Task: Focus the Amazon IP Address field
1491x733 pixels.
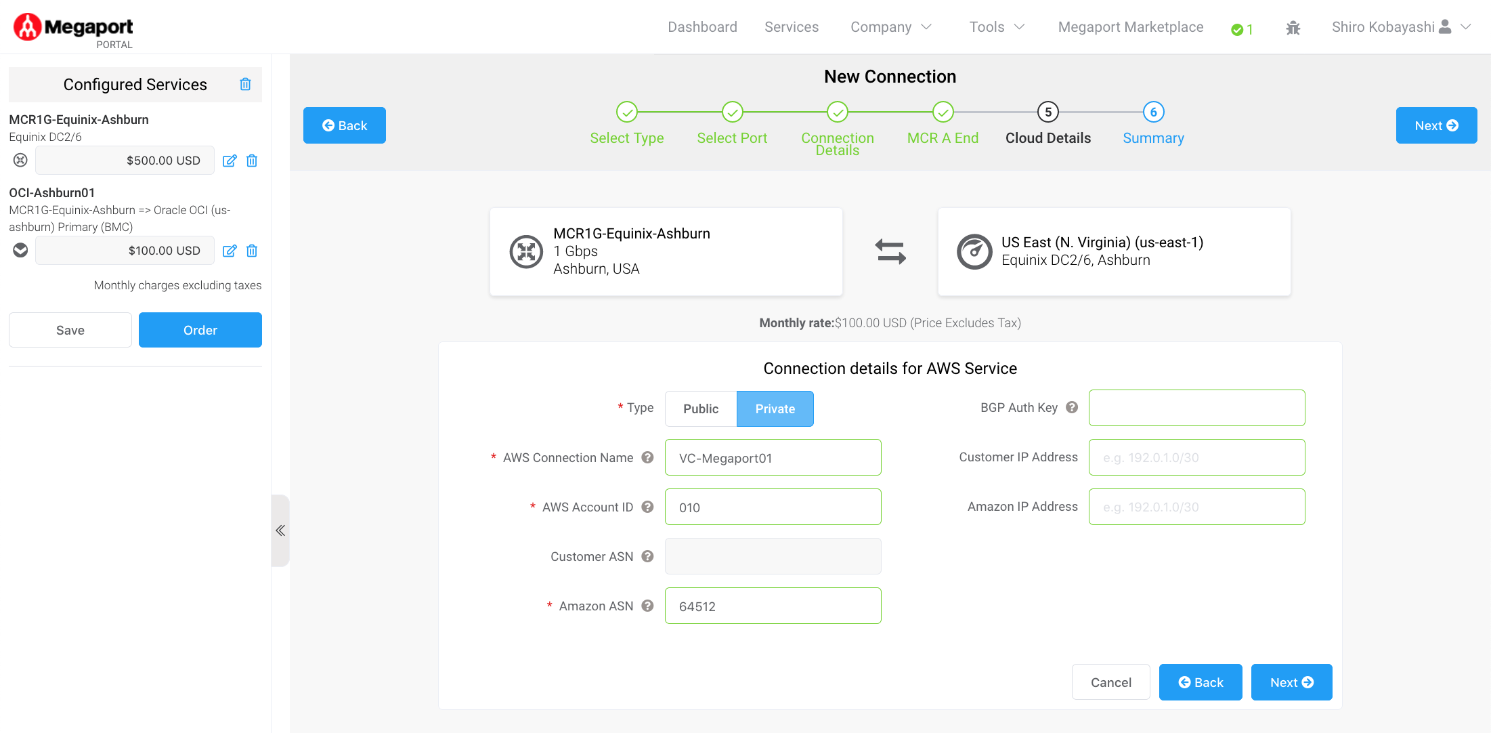Action: [x=1196, y=507]
